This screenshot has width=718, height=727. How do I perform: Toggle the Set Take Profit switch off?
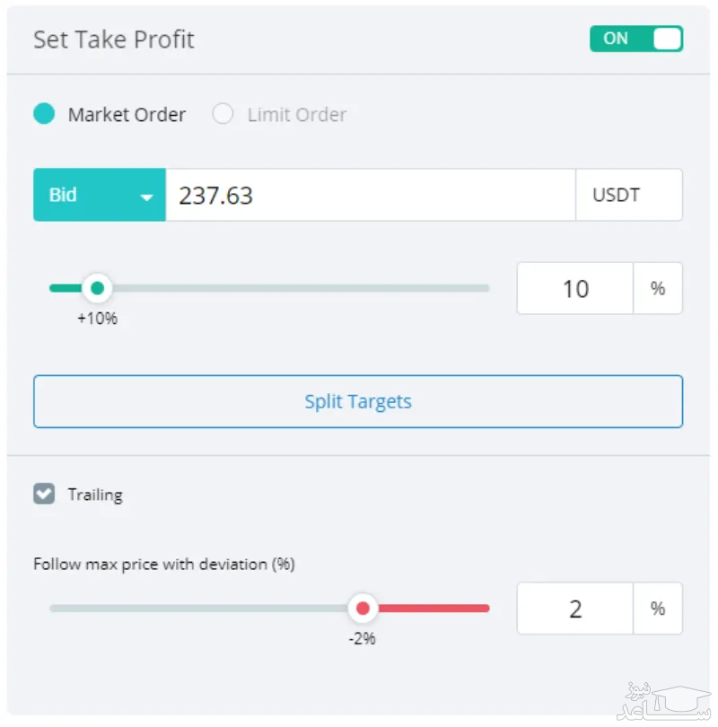(636, 39)
